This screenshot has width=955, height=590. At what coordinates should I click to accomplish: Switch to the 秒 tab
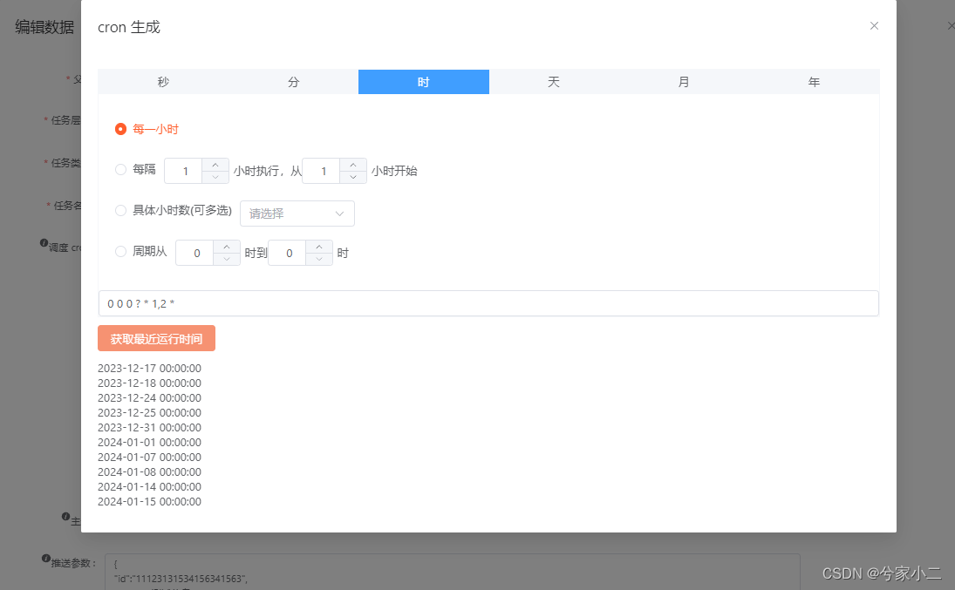click(x=162, y=81)
